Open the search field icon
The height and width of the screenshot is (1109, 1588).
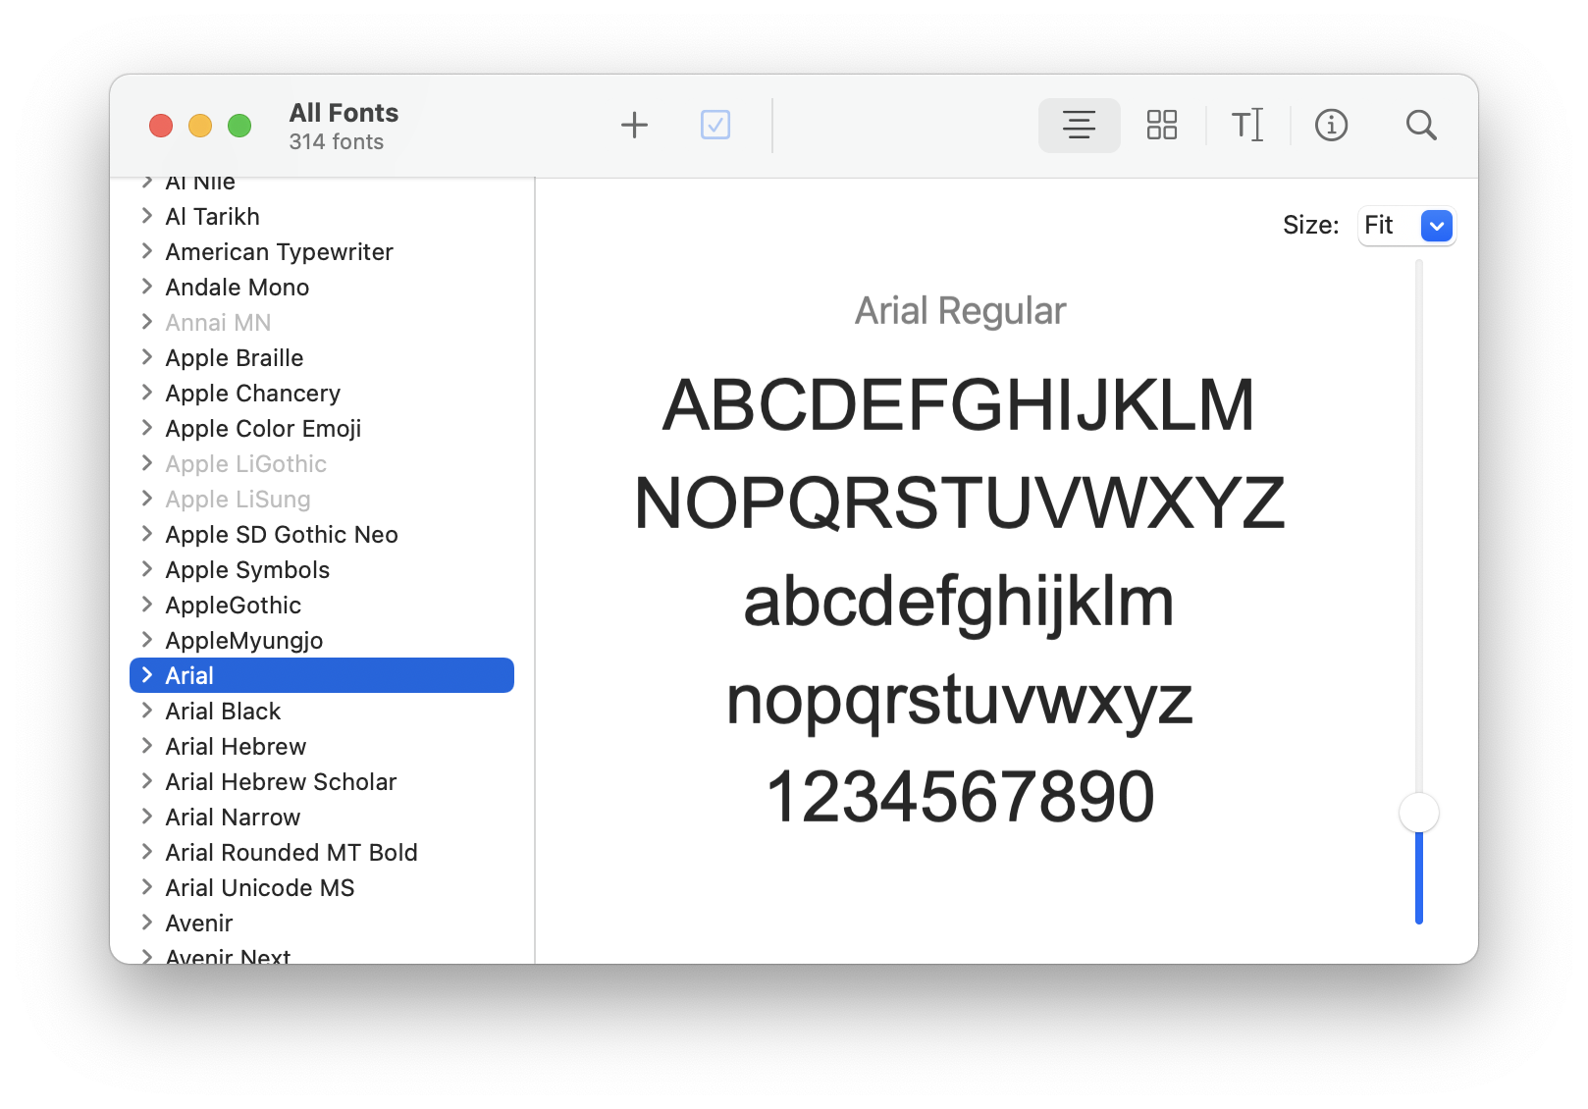pos(1421,125)
